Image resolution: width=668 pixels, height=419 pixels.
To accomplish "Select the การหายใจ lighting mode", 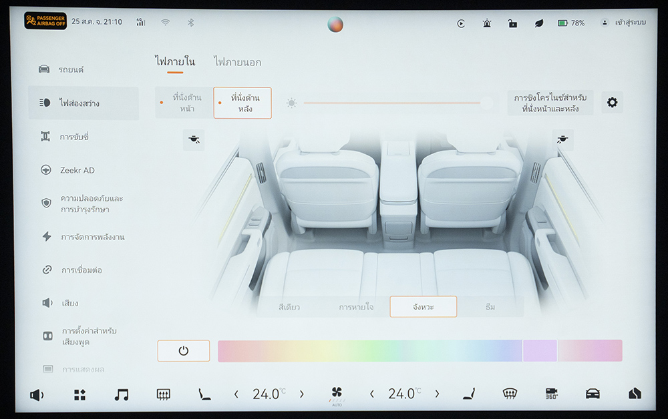I will click(356, 307).
